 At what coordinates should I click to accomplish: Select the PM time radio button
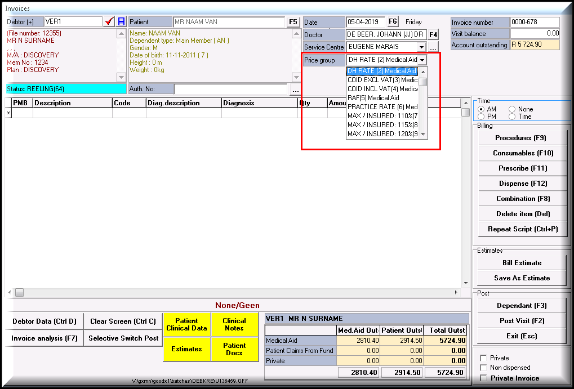coord(482,117)
